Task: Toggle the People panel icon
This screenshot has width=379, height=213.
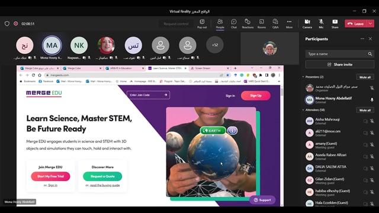Action: click(220, 24)
